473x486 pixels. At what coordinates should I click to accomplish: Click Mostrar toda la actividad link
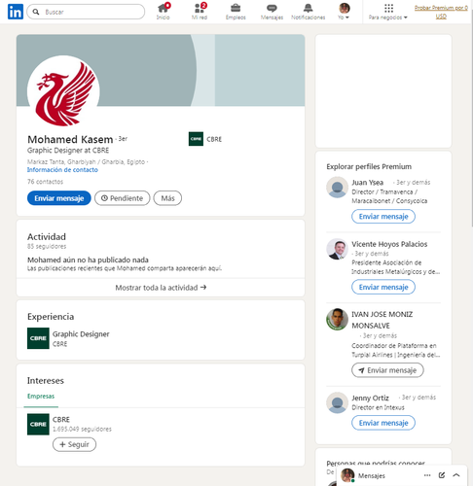coord(161,288)
